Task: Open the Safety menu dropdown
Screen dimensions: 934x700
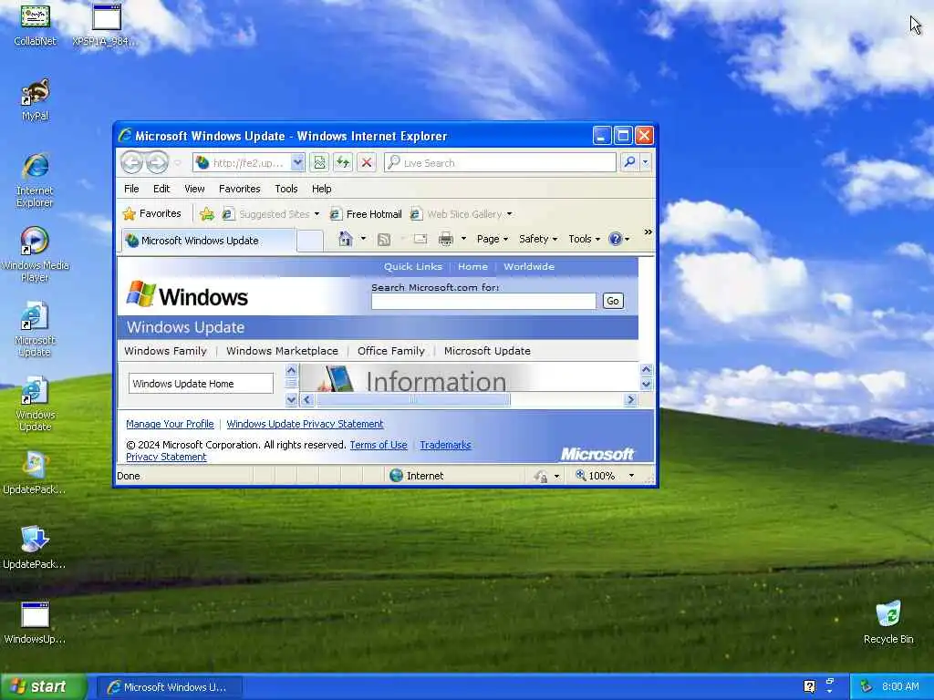Action: (538, 240)
